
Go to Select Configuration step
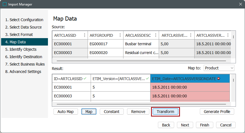(24, 20)
